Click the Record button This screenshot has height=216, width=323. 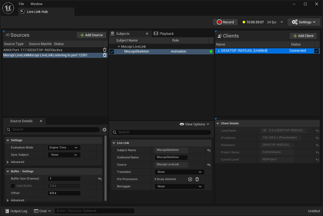225,22
